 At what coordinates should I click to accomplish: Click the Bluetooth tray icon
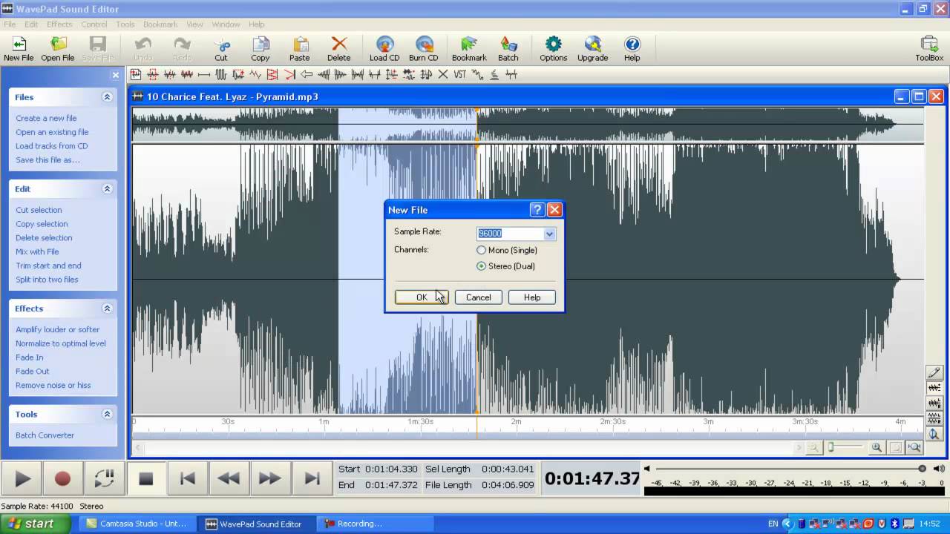[x=894, y=524]
